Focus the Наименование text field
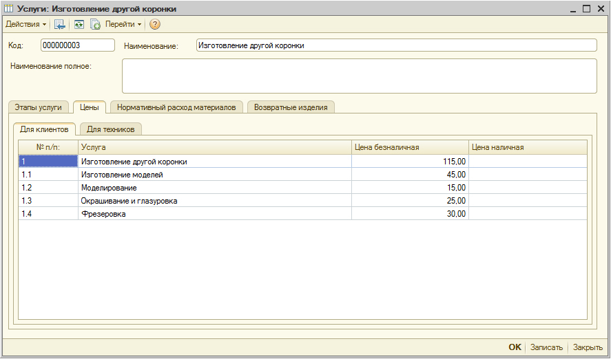Image resolution: width=611 pixels, height=359 pixels. pos(395,45)
